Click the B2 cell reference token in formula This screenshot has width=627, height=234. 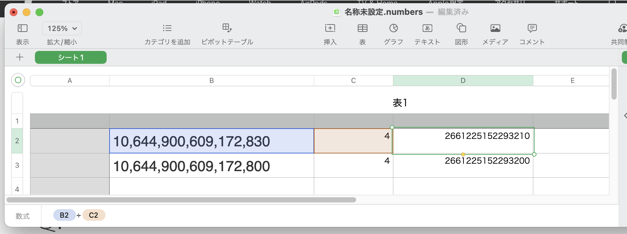[x=64, y=215]
